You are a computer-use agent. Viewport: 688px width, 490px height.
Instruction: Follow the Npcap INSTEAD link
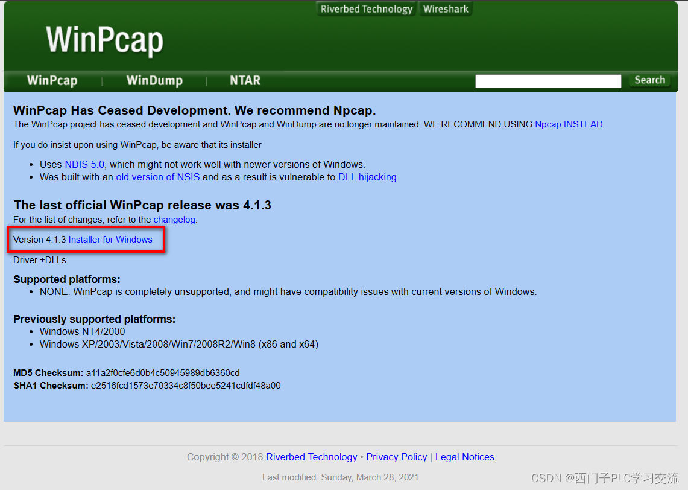pyautogui.click(x=569, y=124)
